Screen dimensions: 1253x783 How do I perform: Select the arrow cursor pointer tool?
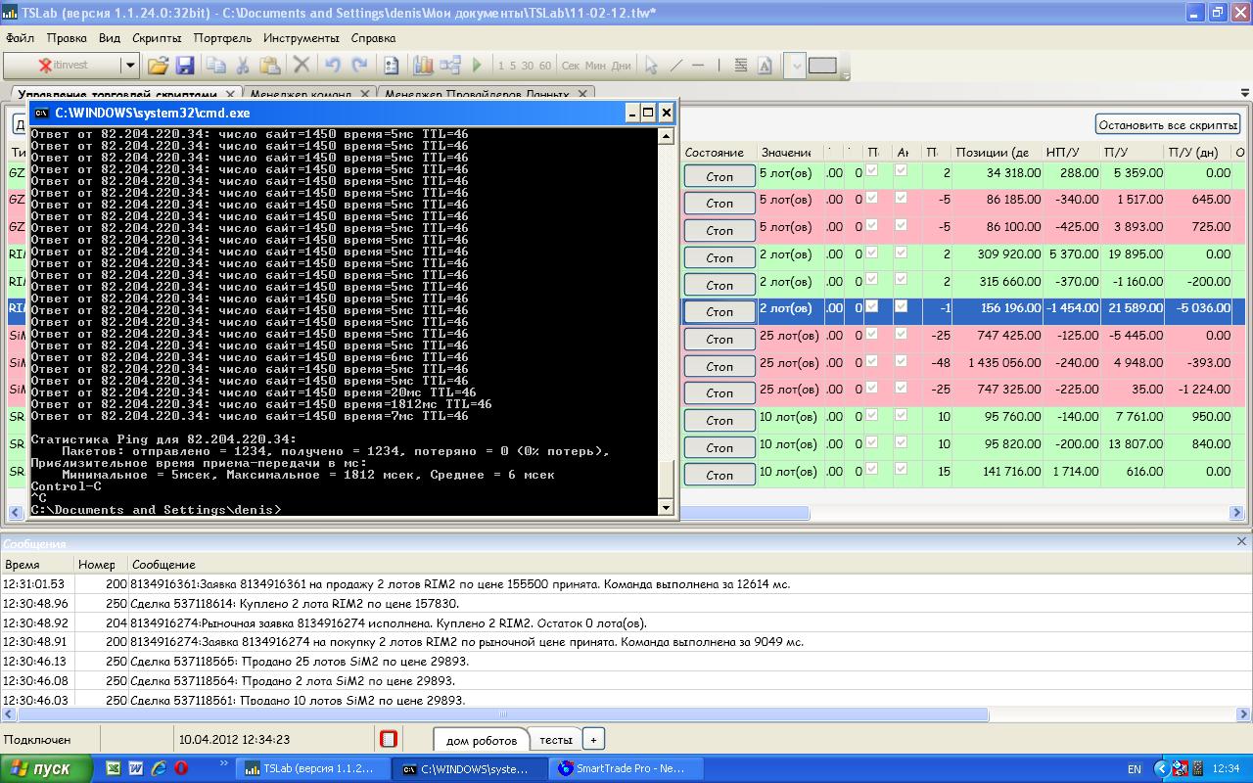(651, 66)
